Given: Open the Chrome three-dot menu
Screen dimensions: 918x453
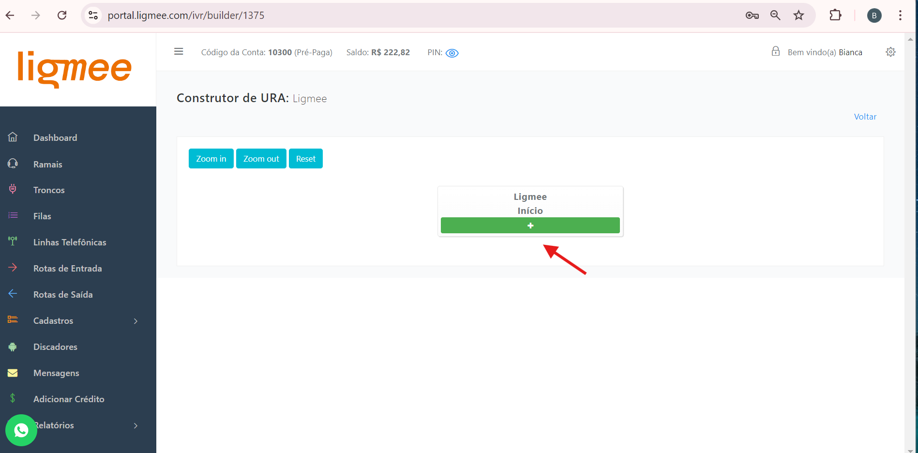Looking at the screenshot, I should click(900, 15).
